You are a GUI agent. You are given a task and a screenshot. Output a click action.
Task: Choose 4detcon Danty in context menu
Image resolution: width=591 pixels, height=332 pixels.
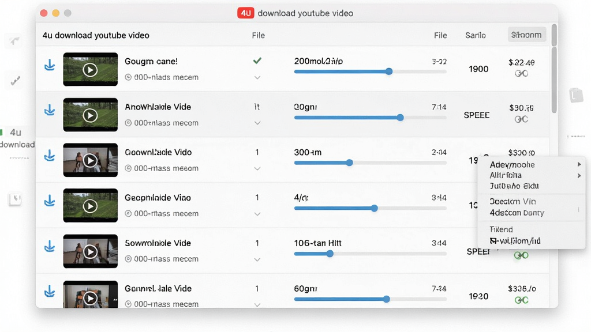[532, 213]
